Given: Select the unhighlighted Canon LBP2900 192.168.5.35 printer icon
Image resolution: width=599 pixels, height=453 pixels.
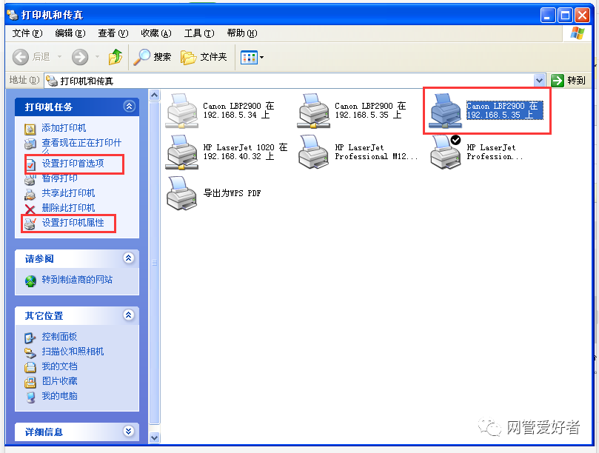Looking at the screenshot, I should click(313, 111).
